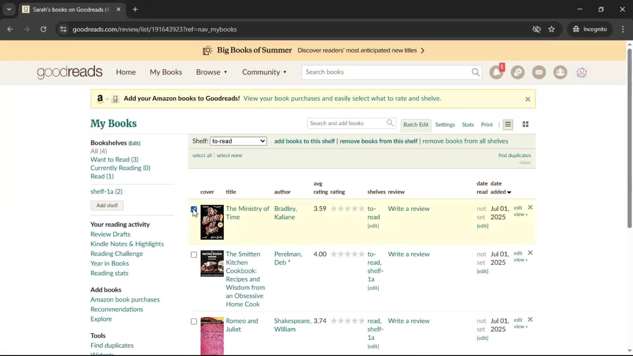Image resolution: width=633 pixels, height=356 pixels.
Task: Open The Ministry of Time cover thumbnail
Action: pyautogui.click(x=212, y=222)
